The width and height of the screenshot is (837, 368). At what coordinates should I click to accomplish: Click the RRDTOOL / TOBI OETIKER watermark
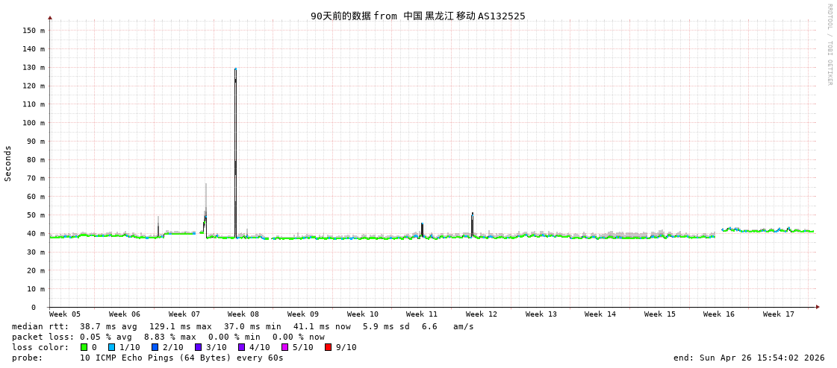[829, 44]
